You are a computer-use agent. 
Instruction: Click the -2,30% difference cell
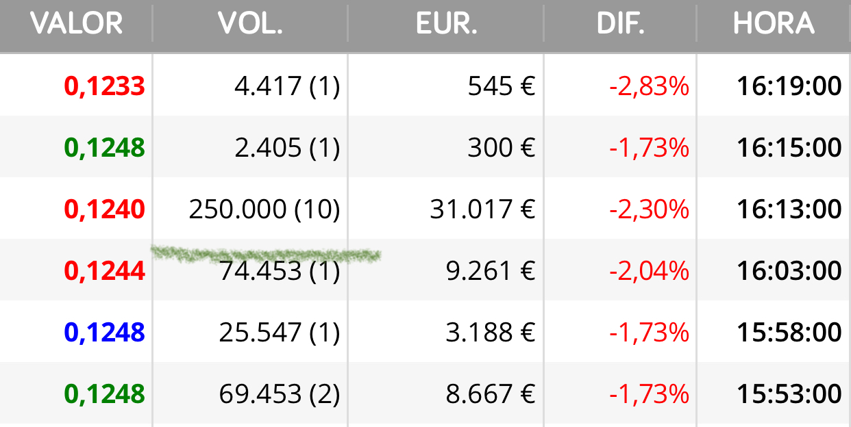(x=649, y=210)
